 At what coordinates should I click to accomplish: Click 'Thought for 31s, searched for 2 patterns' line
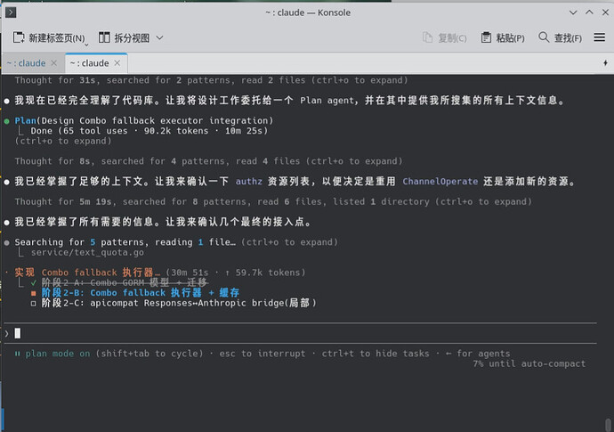point(212,80)
